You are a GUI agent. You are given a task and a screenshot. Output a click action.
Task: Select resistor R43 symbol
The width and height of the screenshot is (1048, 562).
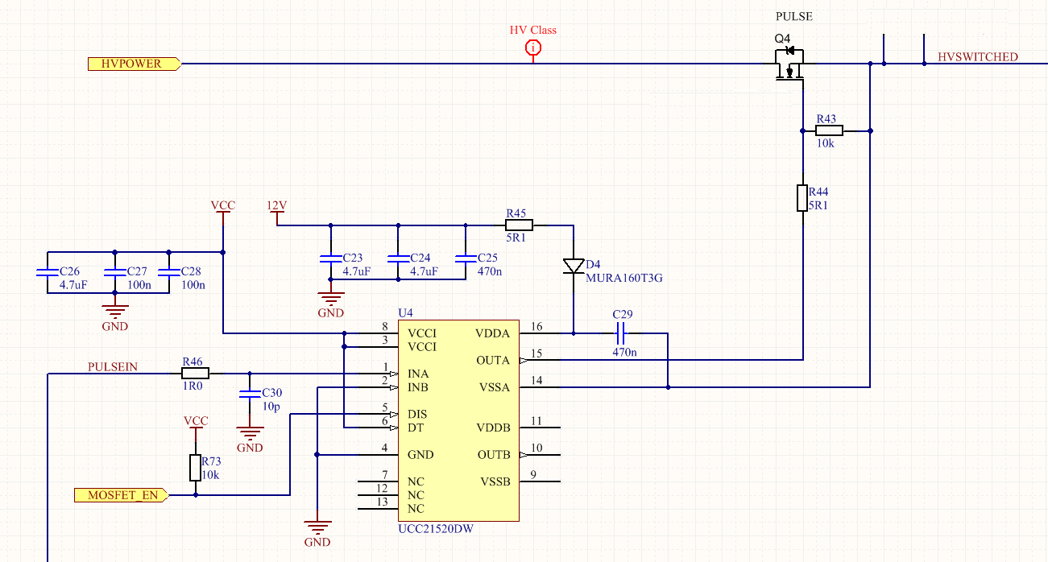point(830,130)
